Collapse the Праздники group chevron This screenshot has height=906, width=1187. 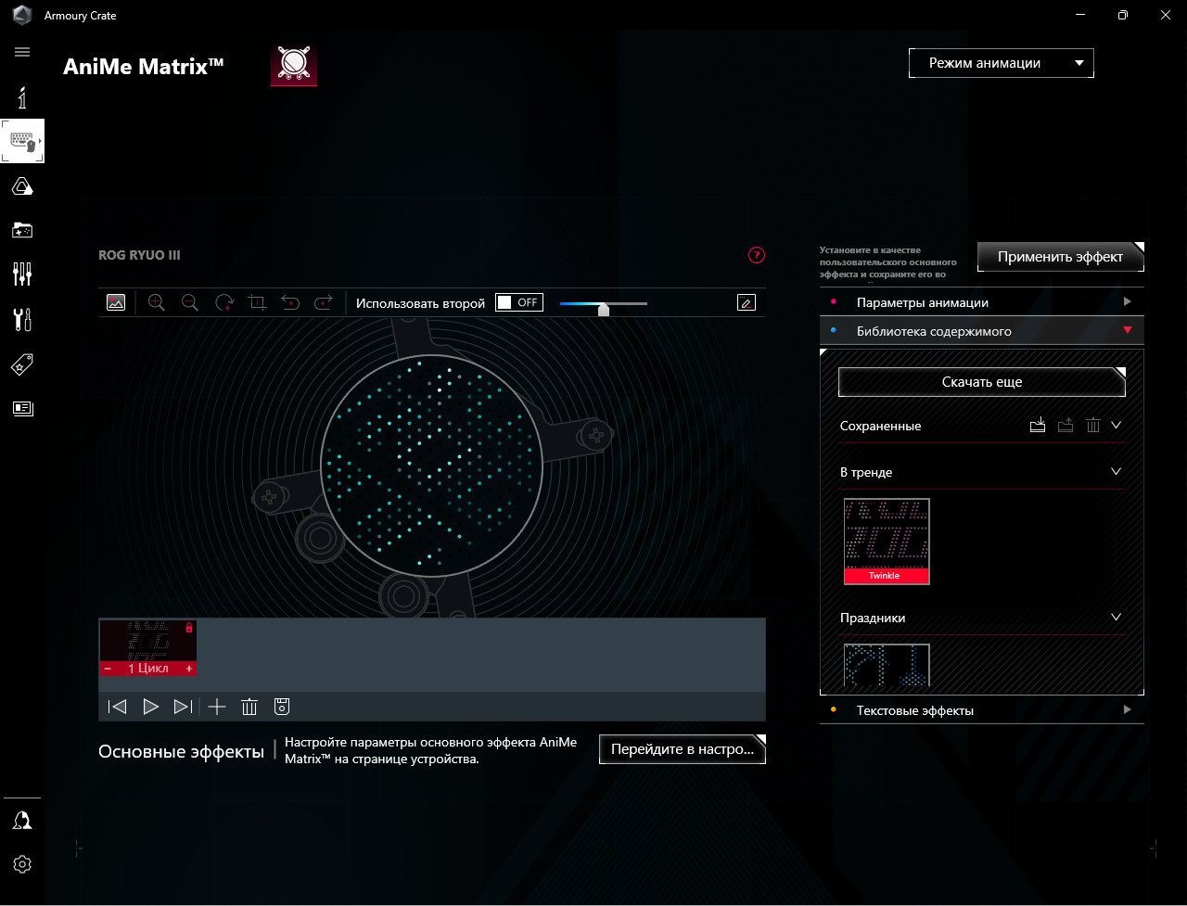pyautogui.click(x=1117, y=617)
